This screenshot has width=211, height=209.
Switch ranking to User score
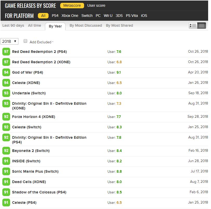pos(96,5)
